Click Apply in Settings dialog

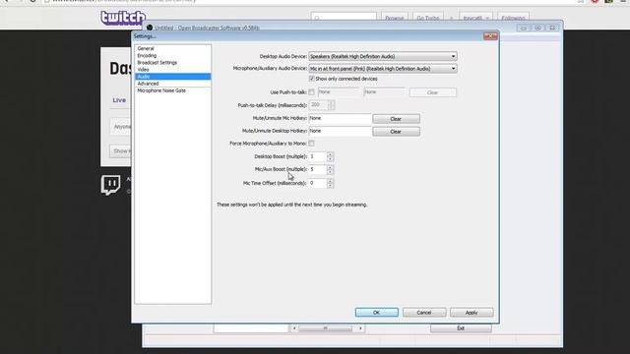pyautogui.click(x=472, y=313)
